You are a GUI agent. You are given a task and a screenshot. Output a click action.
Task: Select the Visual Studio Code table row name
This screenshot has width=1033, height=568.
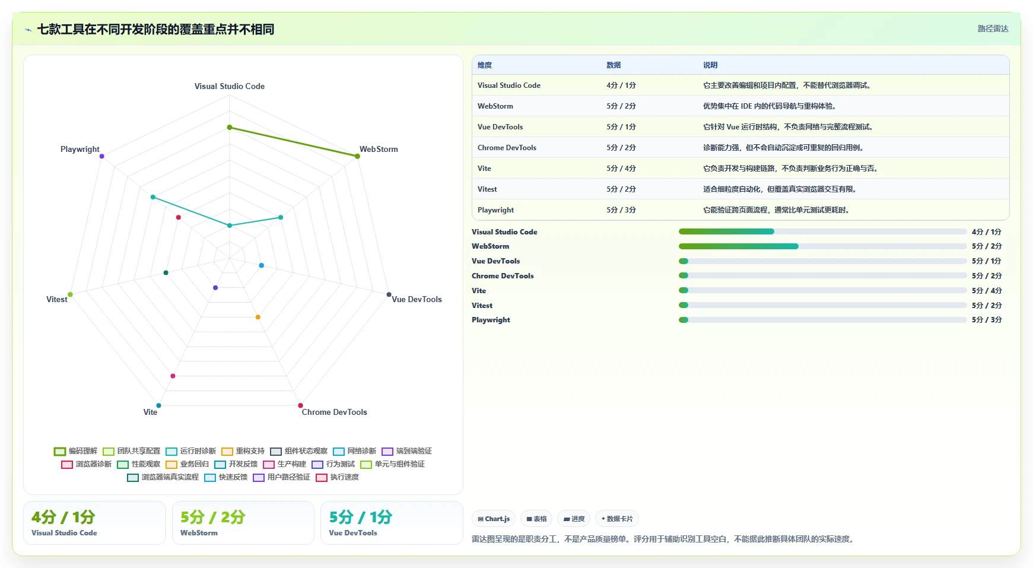509,85
